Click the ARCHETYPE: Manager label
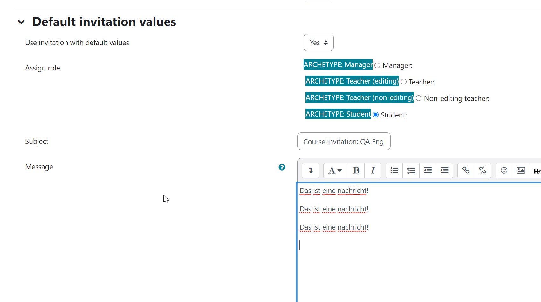541x302 pixels. click(338, 64)
